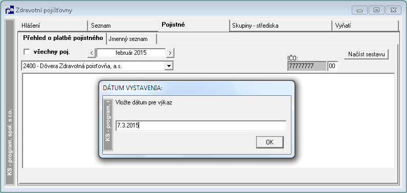
Task: Click the 00 field beside IČO
Action: tap(332, 66)
